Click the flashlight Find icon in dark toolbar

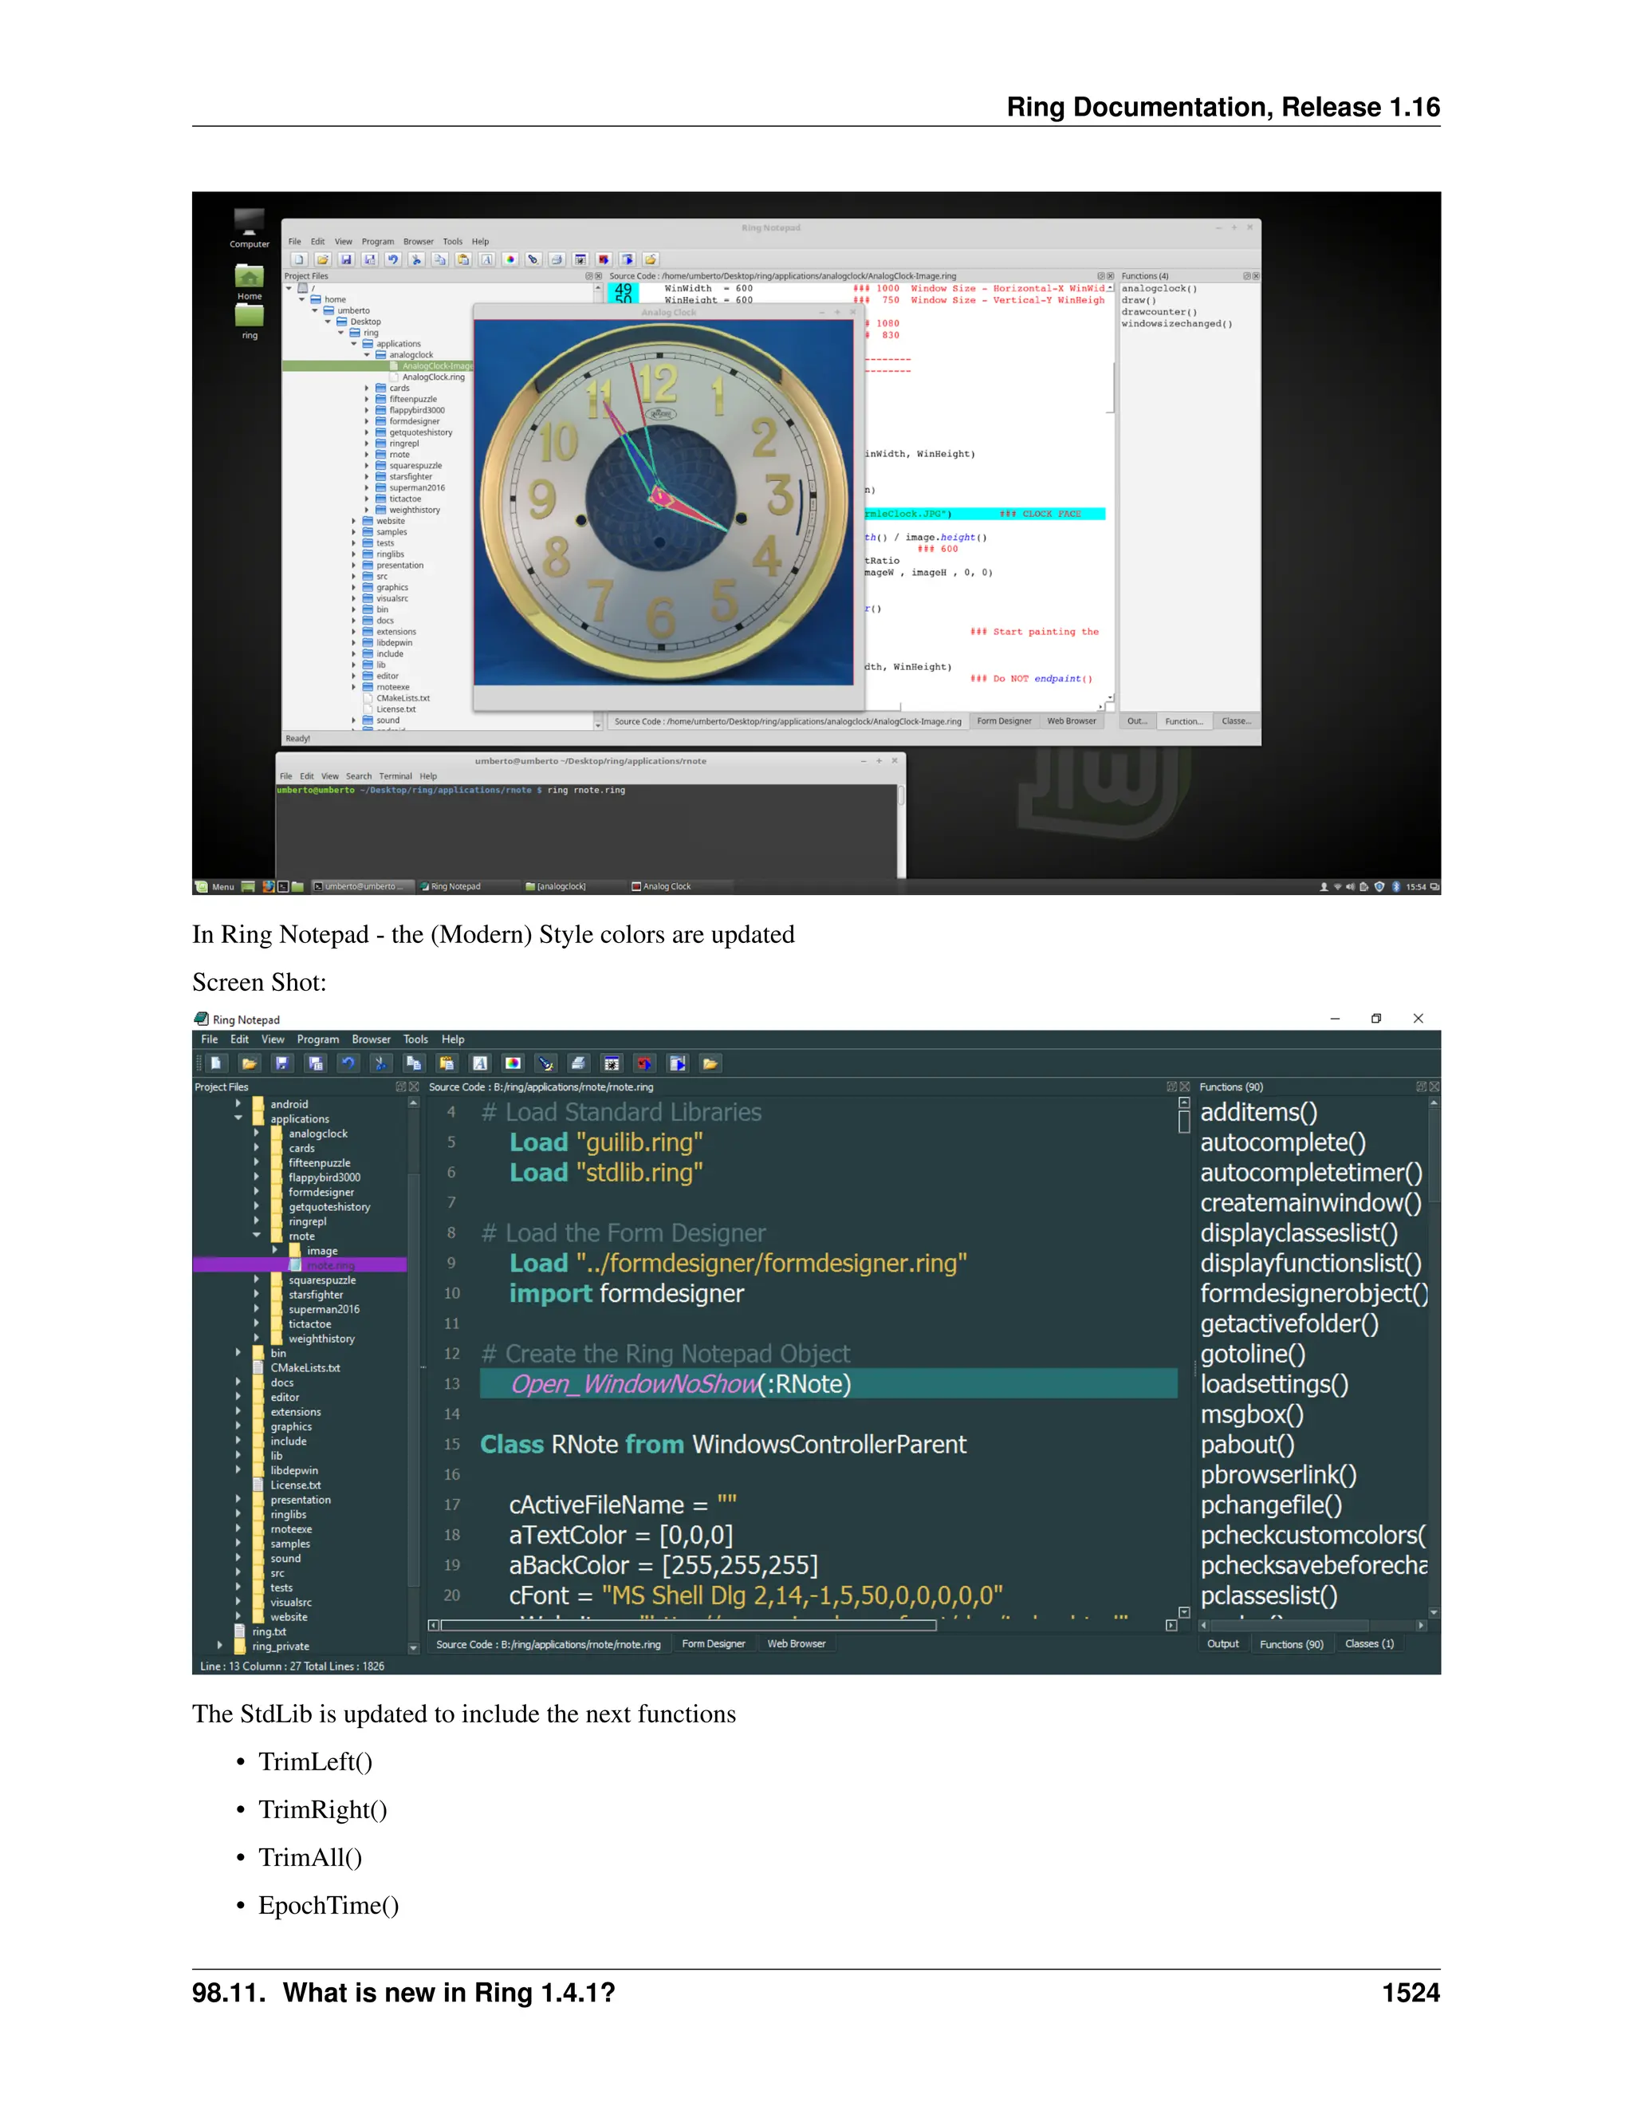pos(545,1063)
